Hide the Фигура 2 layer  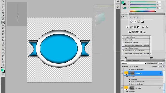click(x=122, y=73)
